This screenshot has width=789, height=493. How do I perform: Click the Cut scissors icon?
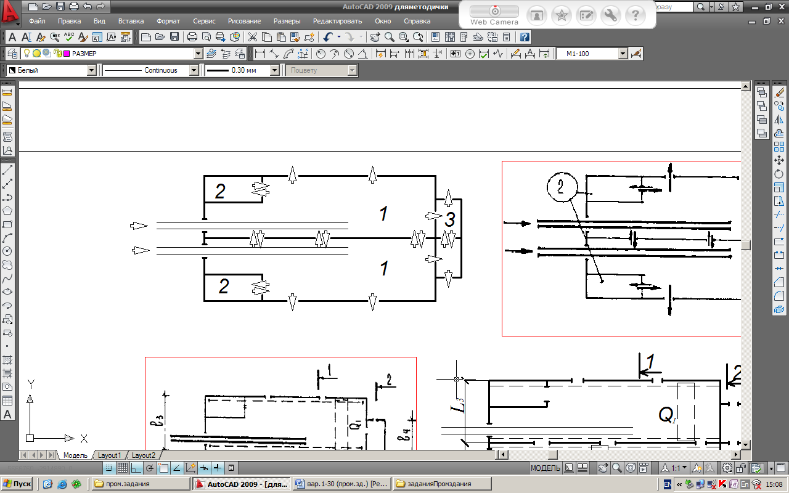(253, 37)
